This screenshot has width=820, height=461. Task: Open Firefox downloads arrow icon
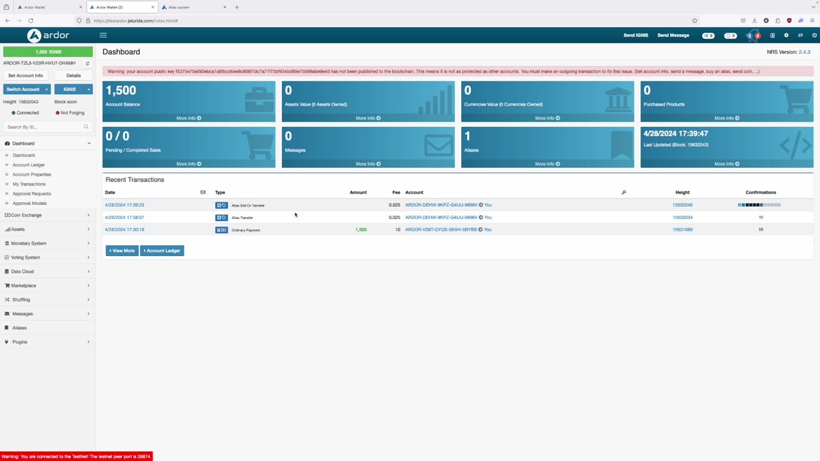tap(755, 20)
